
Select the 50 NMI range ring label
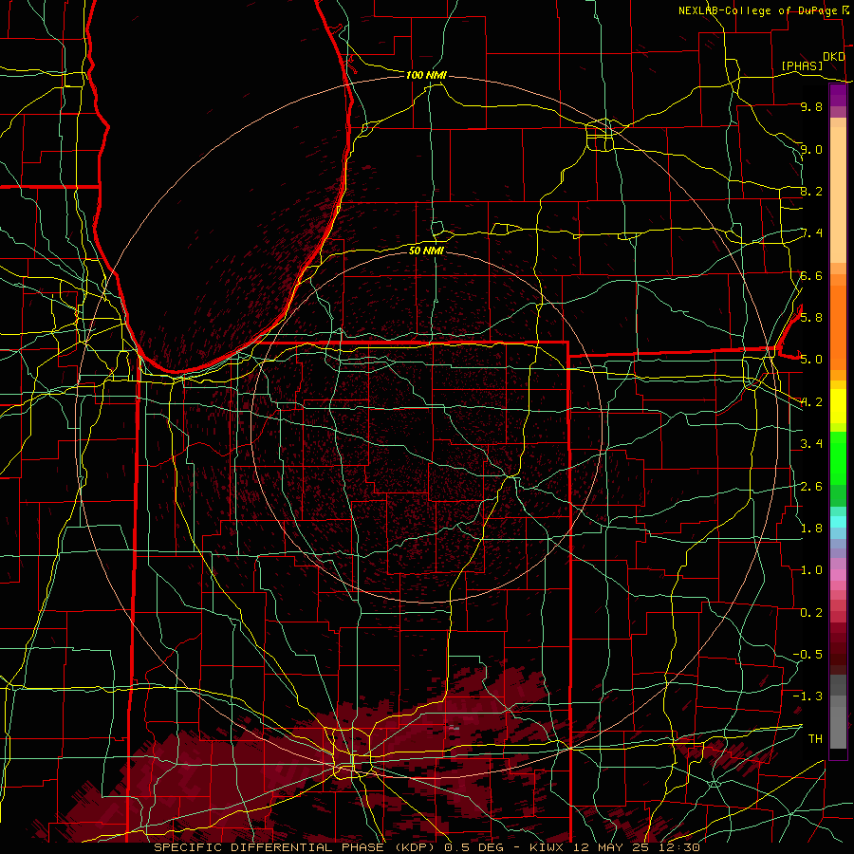click(426, 251)
